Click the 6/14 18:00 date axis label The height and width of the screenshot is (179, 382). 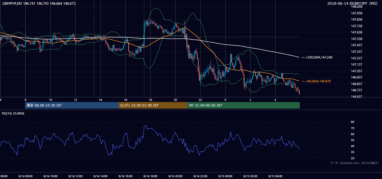click(150, 176)
